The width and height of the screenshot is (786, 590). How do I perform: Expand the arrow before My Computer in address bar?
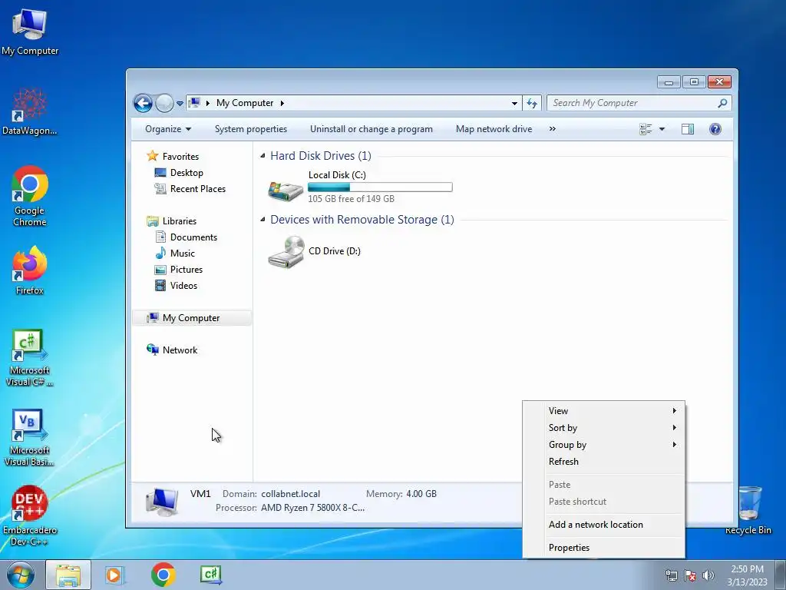207,103
